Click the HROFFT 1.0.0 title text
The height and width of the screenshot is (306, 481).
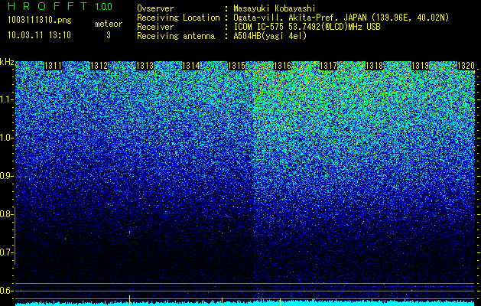(60, 6)
